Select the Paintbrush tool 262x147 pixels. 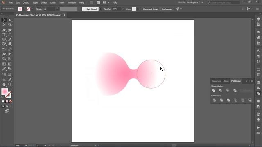click(10, 40)
